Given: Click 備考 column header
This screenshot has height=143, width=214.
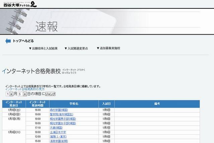Looking at the screenshot, I should click(x=157, y=104).
